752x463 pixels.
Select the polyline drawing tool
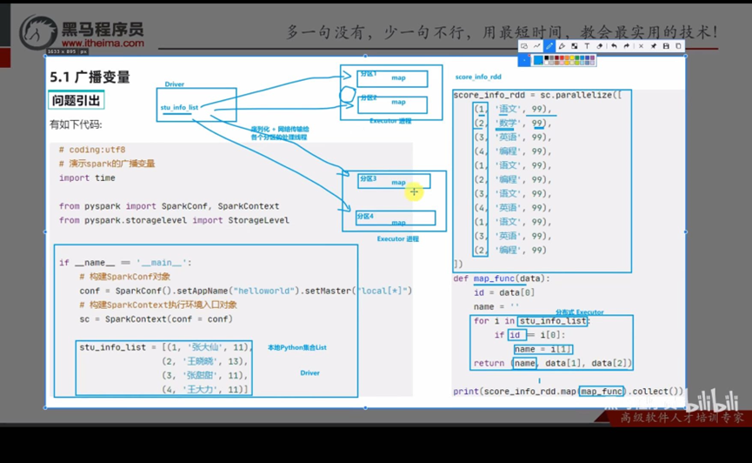pyautogui.click(x=536, y=46)
